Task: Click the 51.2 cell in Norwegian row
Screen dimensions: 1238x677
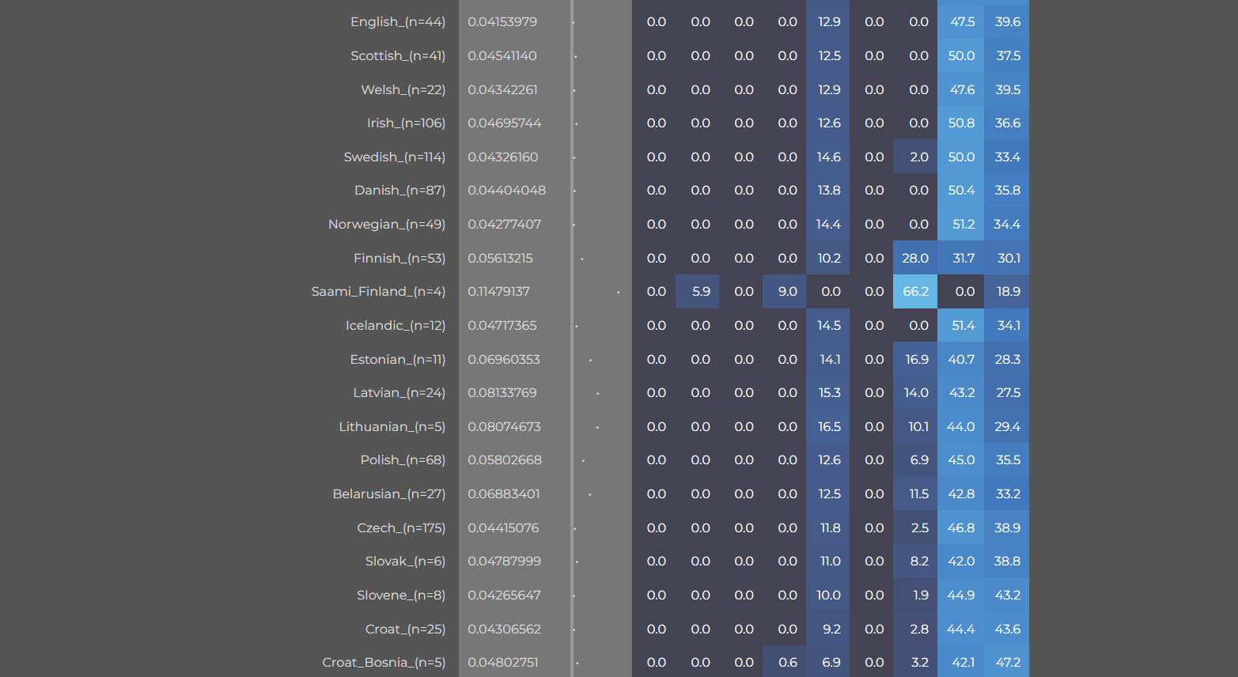Action: (961, 225)
